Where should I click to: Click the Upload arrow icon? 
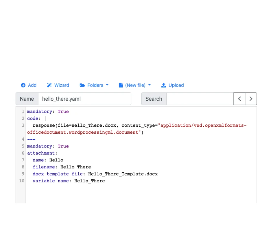tap(164, 85)
